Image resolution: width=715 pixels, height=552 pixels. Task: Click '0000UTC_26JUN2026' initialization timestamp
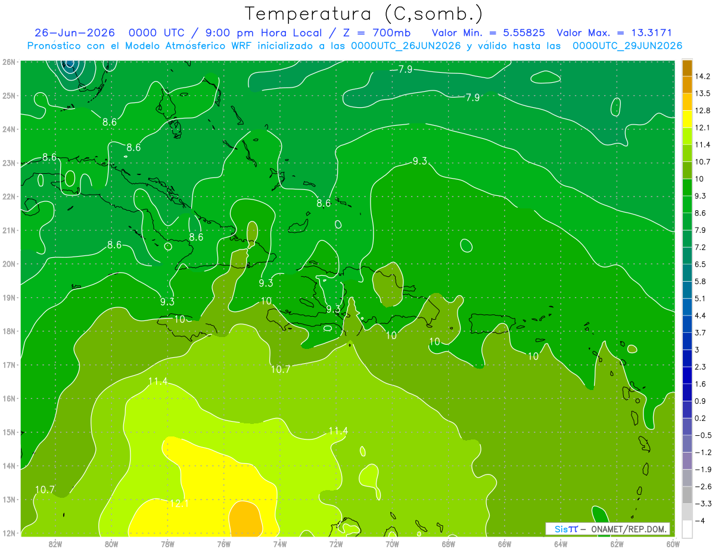pyautogui.click(x=406, y=46)
